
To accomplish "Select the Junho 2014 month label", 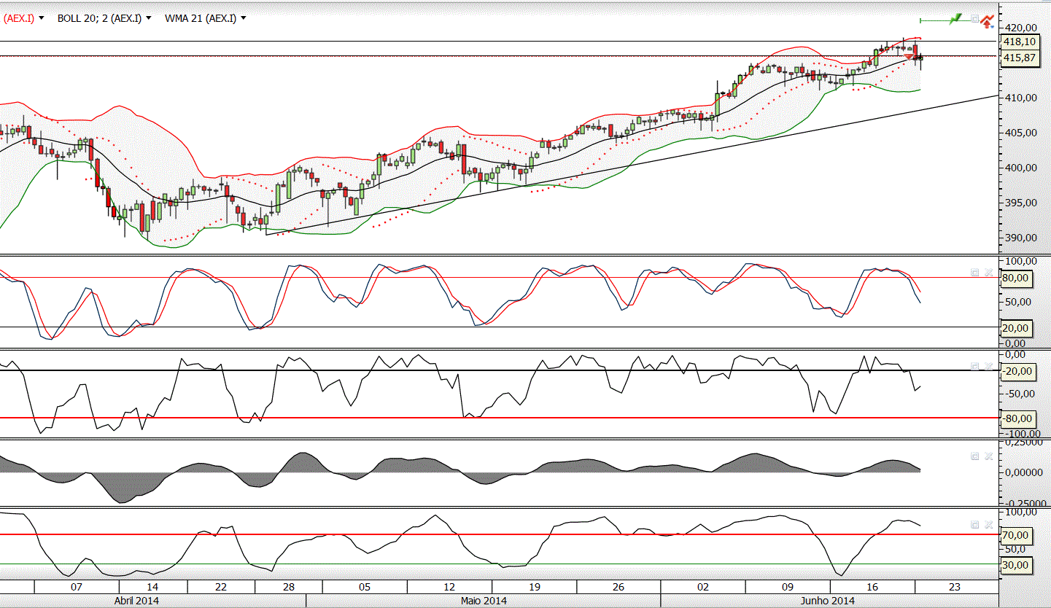I will click(827, 601).
